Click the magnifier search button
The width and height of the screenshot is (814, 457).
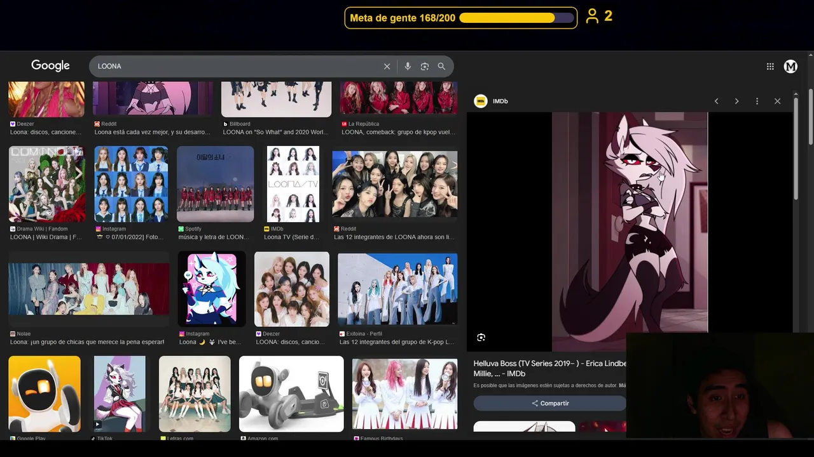click(441, 66)
